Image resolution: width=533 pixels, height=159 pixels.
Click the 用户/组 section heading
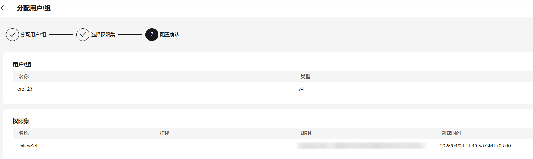click(x=22, y=64)
